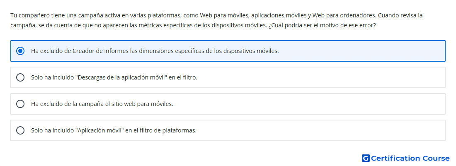Click the words "en el filtro." in second answer
The image size is (456, 166).
[184, 77]
